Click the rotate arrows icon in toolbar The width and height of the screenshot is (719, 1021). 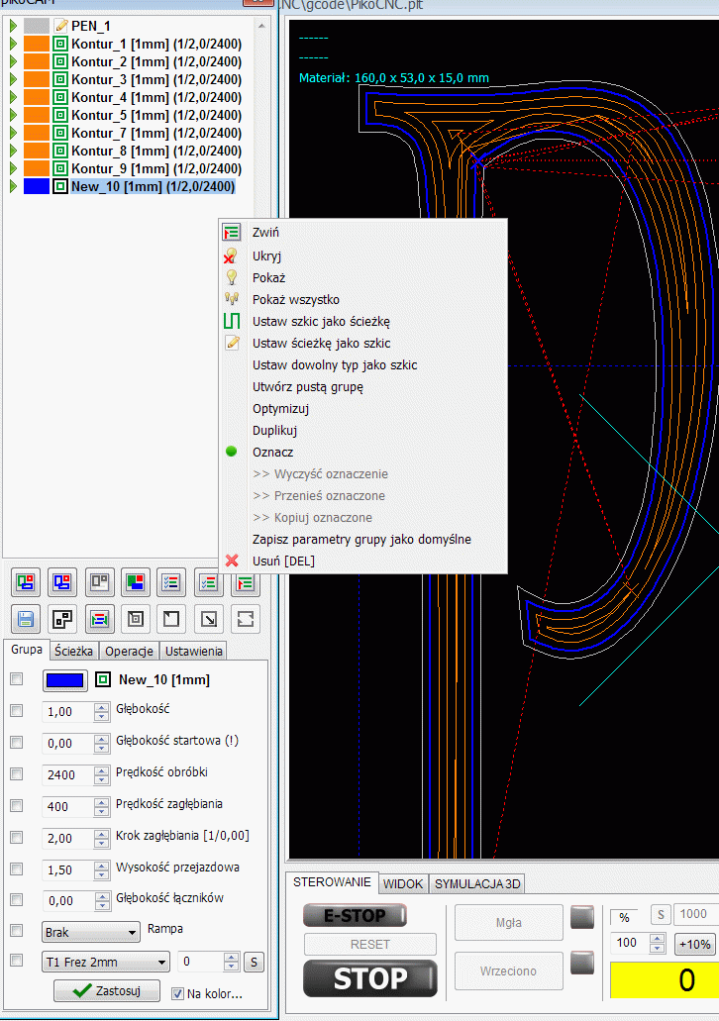(246, 619)
